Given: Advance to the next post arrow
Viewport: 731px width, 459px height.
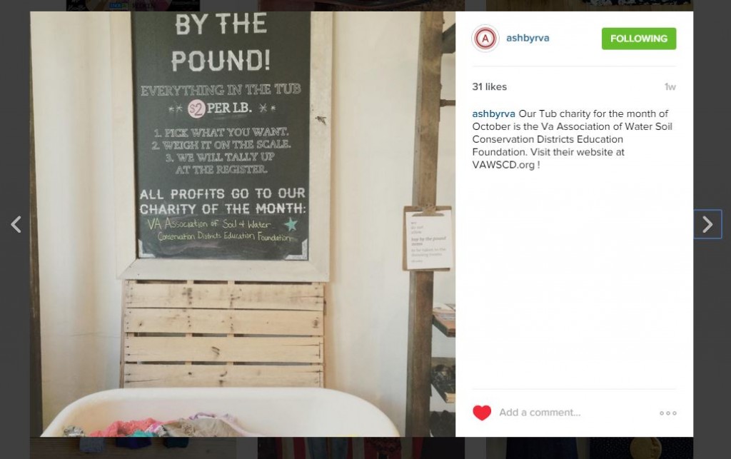Looking at the screenshot, I should click(707, 224).
